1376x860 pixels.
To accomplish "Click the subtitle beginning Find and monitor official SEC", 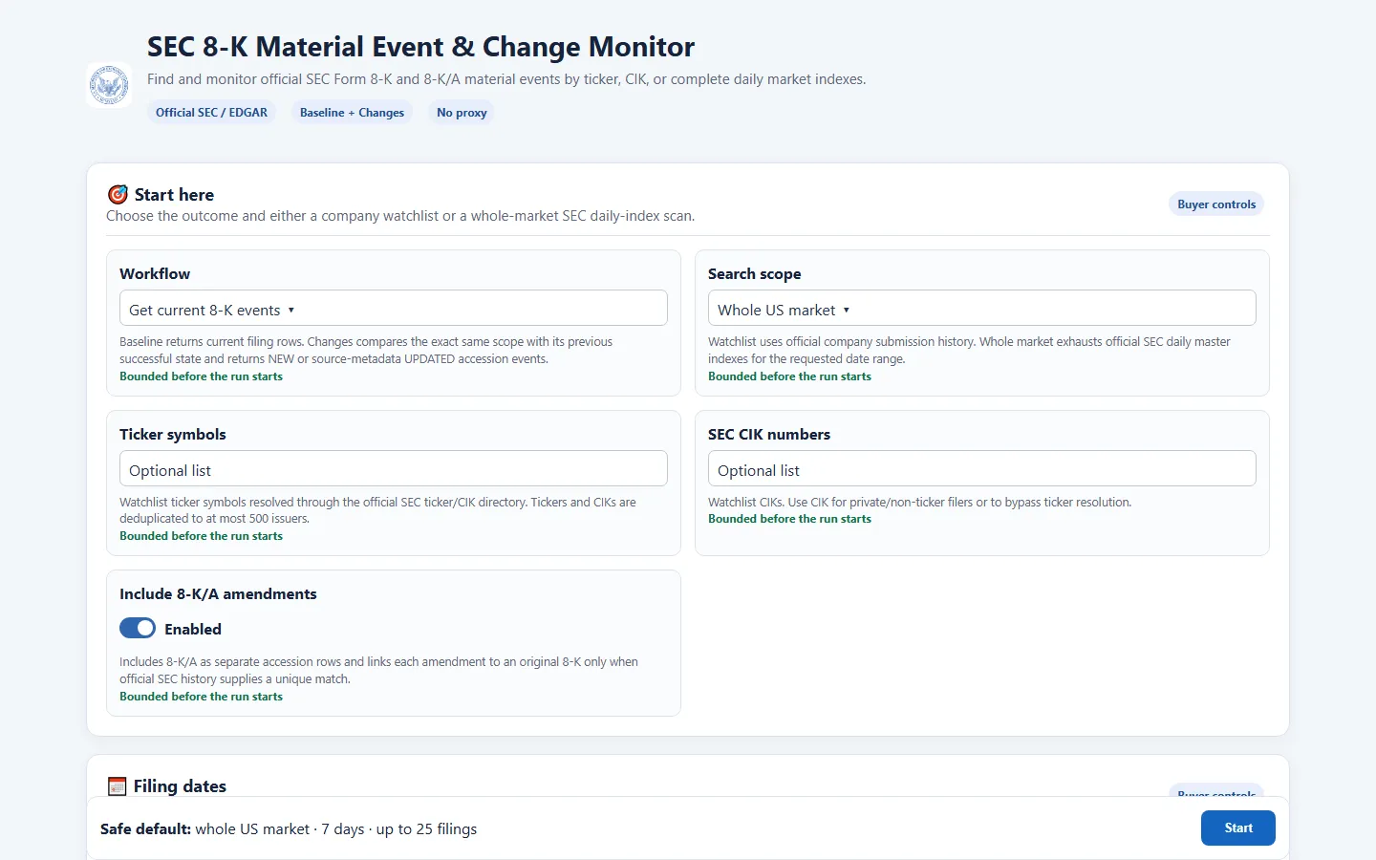I will 506,79.
